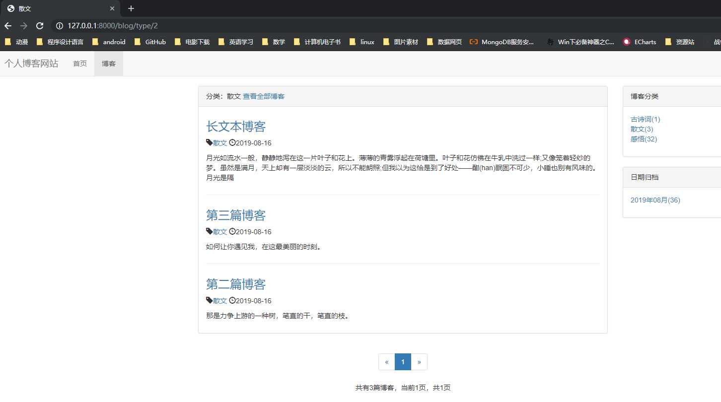Open the 程序设计语言 bookmark folder

(x=60, y=42)
